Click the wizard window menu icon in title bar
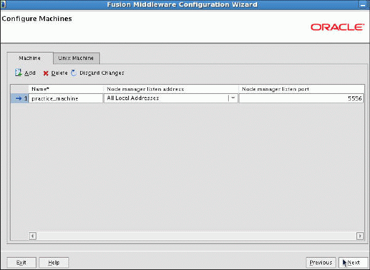The height and width of the screenshot is (270, 370). point(3,4)
